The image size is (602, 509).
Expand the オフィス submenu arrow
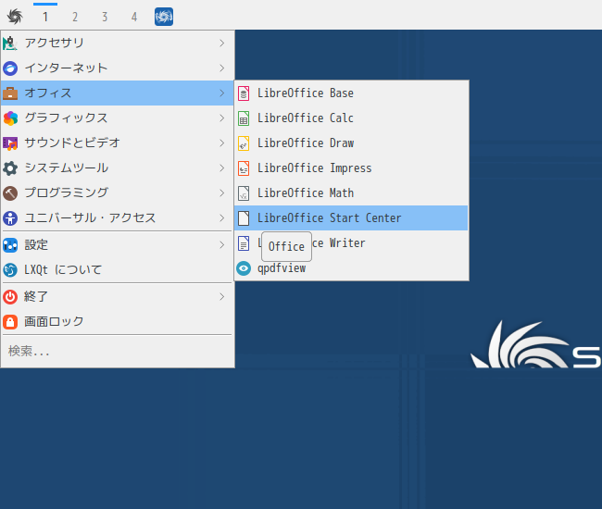[222, 93]
